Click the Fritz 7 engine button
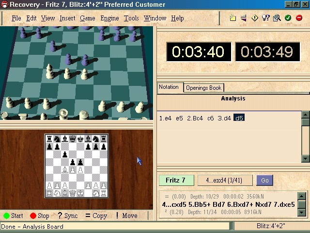310x233 pixels. (x=176, y=180)
